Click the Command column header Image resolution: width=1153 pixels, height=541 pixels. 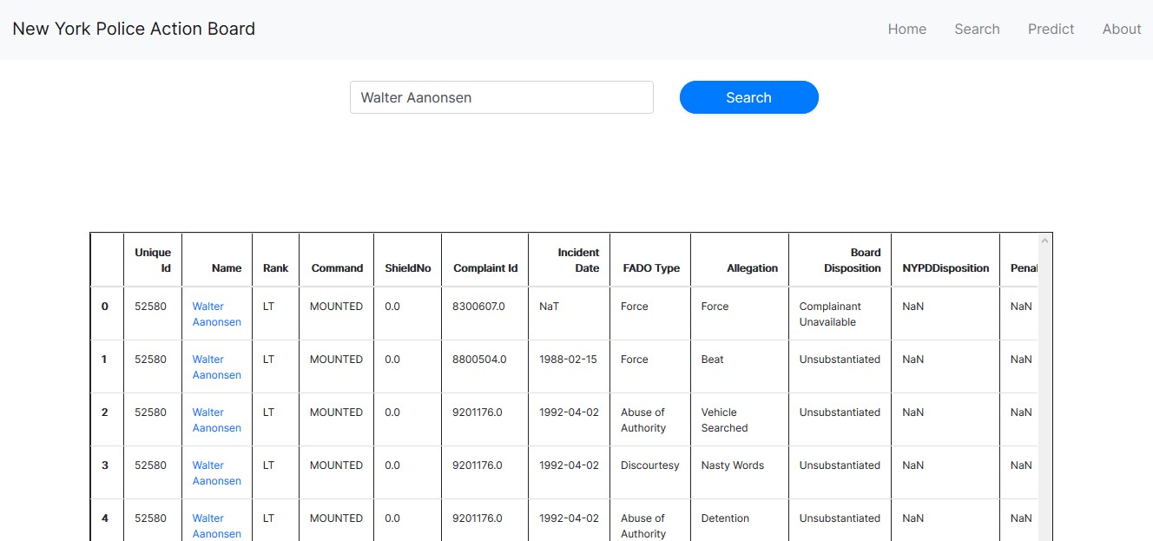pos(336,260)
